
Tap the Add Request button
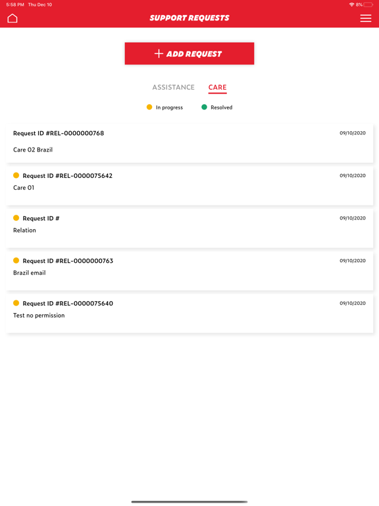click(x=189, y=53)
